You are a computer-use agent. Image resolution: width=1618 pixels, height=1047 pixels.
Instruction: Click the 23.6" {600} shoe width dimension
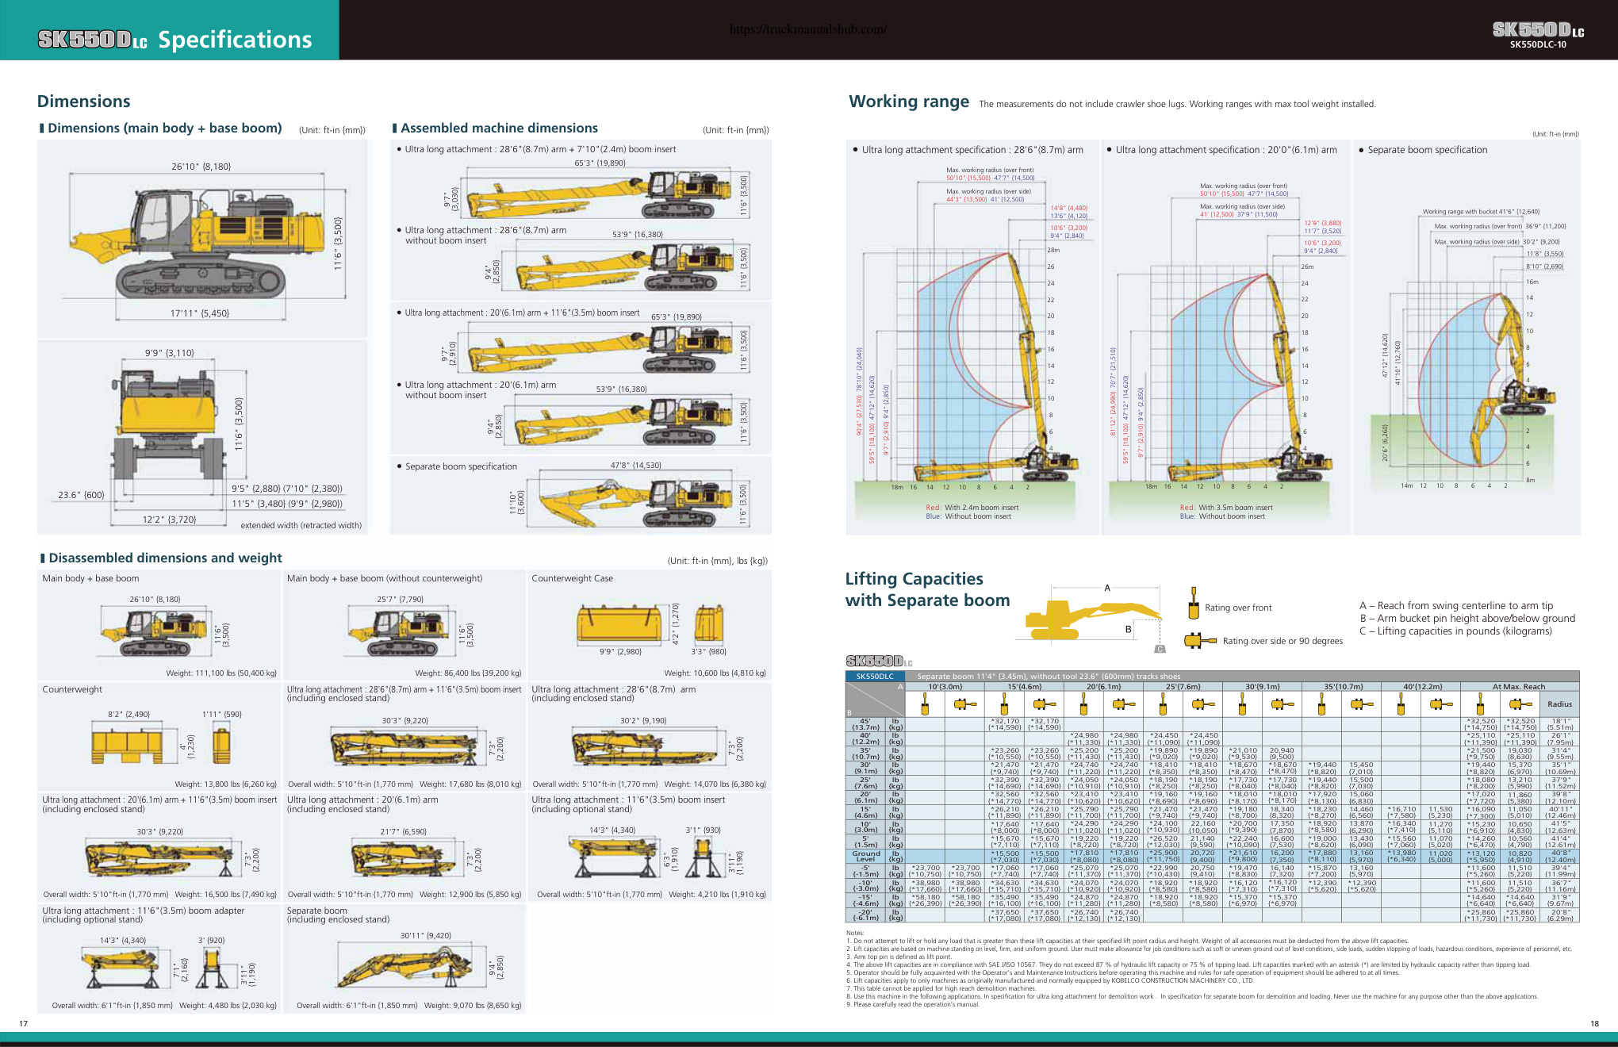pyautogui.click(x=81, y=495)
